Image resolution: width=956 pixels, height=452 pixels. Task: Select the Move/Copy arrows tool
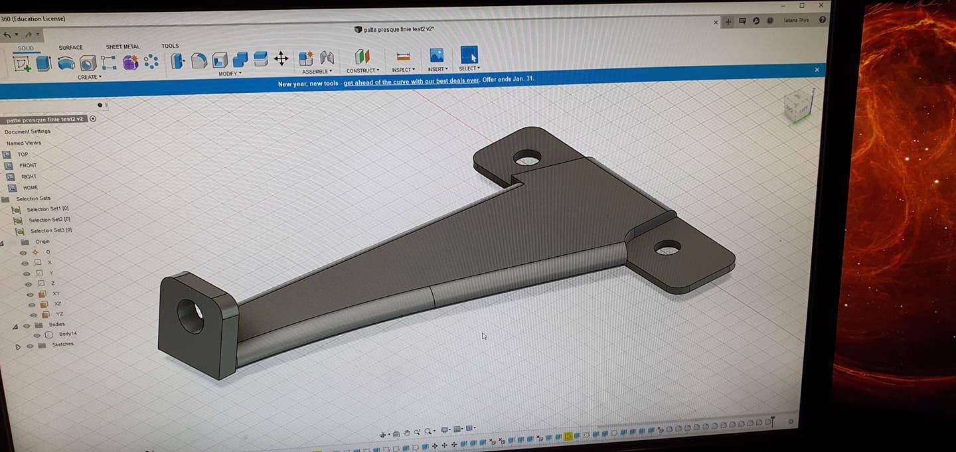click(281, 58)
